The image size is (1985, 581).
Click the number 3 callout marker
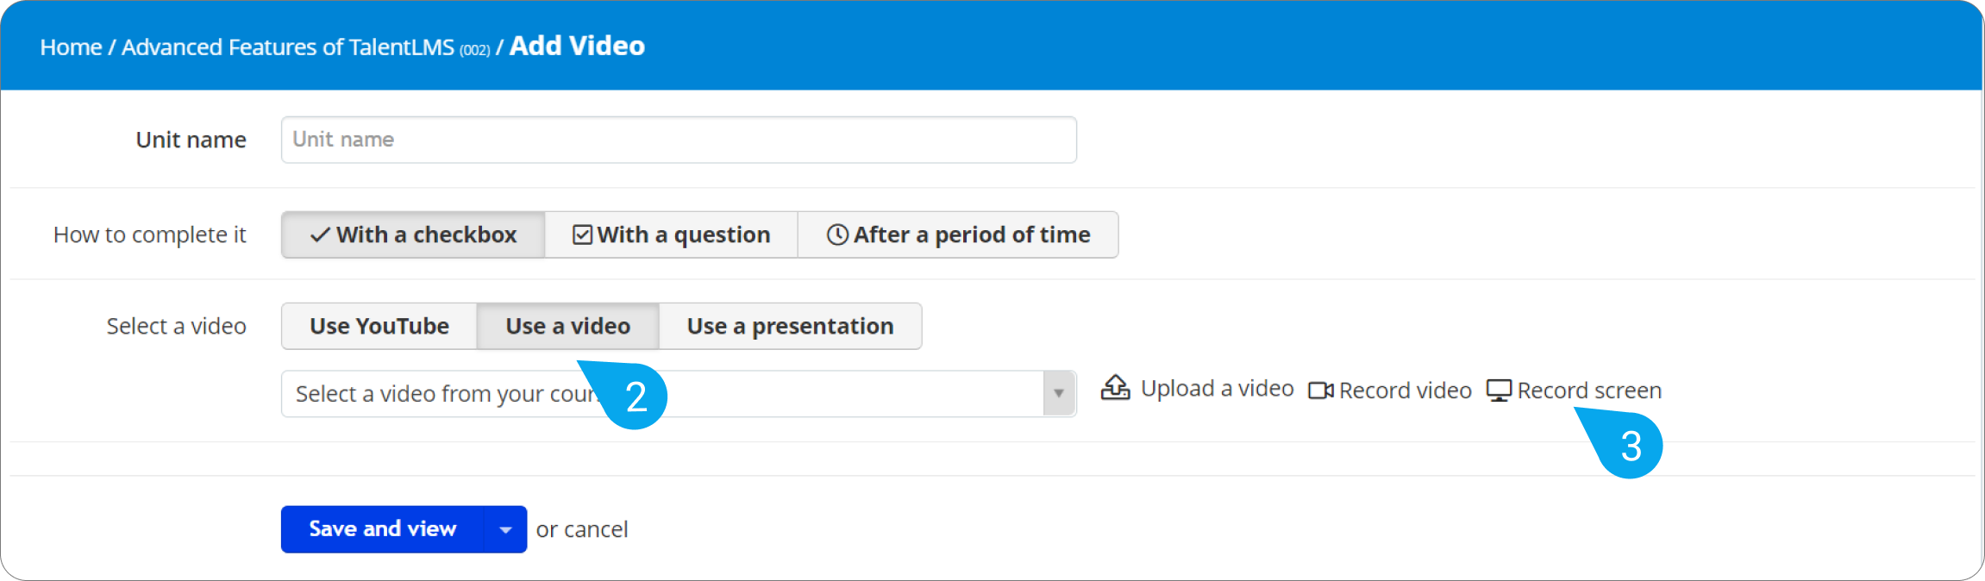point(1630,446)
